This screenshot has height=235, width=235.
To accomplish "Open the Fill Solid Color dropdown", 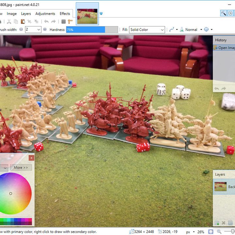I will pos(147,30).
